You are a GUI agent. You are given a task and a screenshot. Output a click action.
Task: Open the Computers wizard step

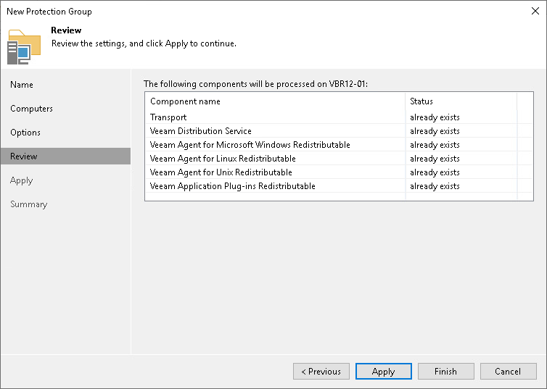pyautogui.click(x=31, y=109)
